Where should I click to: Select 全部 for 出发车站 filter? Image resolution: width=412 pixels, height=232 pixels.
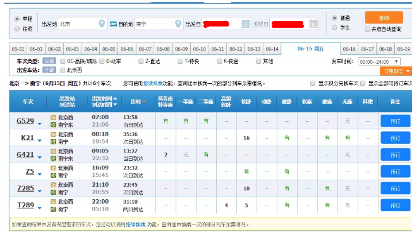[49, 70]
